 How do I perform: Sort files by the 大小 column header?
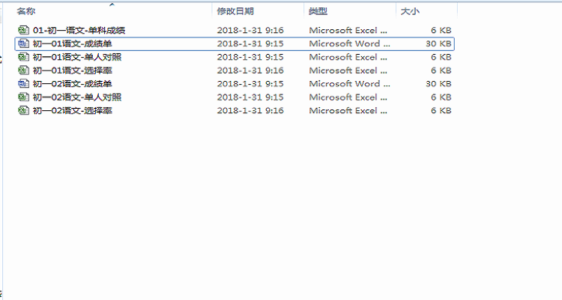pyautogui.click(x=410, y=11)
